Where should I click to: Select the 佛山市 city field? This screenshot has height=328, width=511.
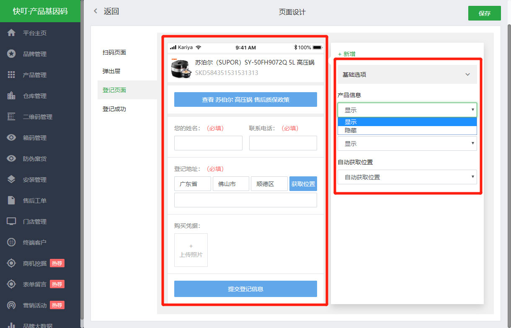[x=231, y=184]
